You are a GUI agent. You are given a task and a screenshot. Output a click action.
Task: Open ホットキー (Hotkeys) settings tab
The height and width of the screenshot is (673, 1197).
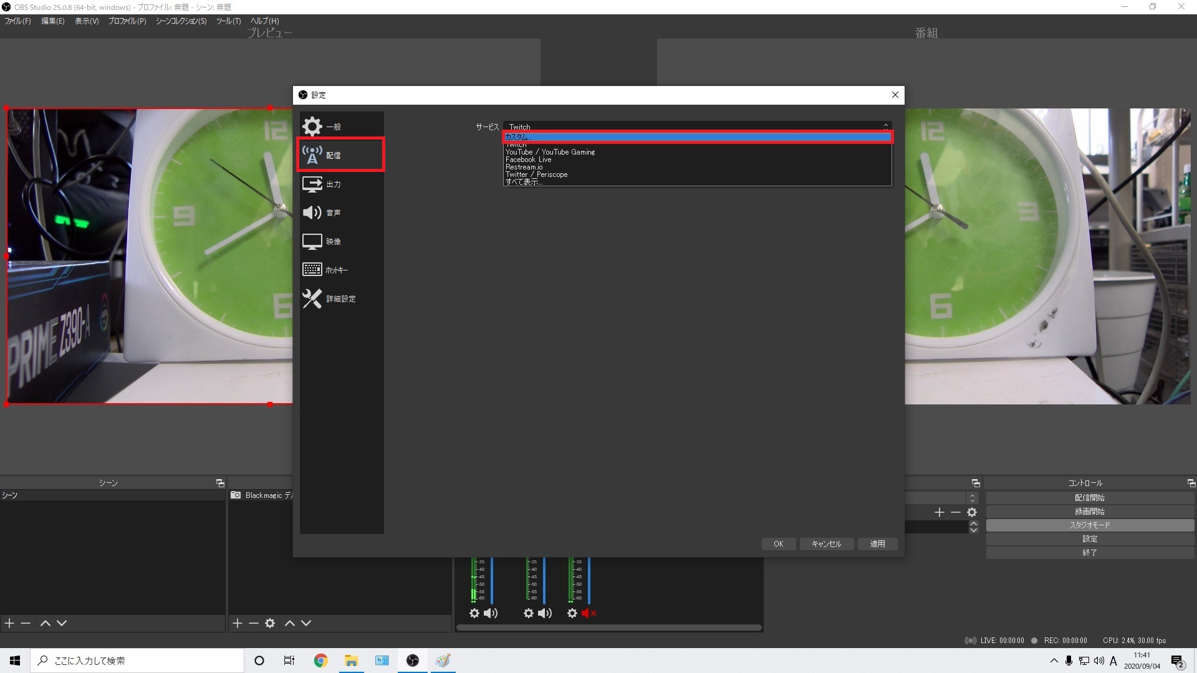click(x=339, y=270)
